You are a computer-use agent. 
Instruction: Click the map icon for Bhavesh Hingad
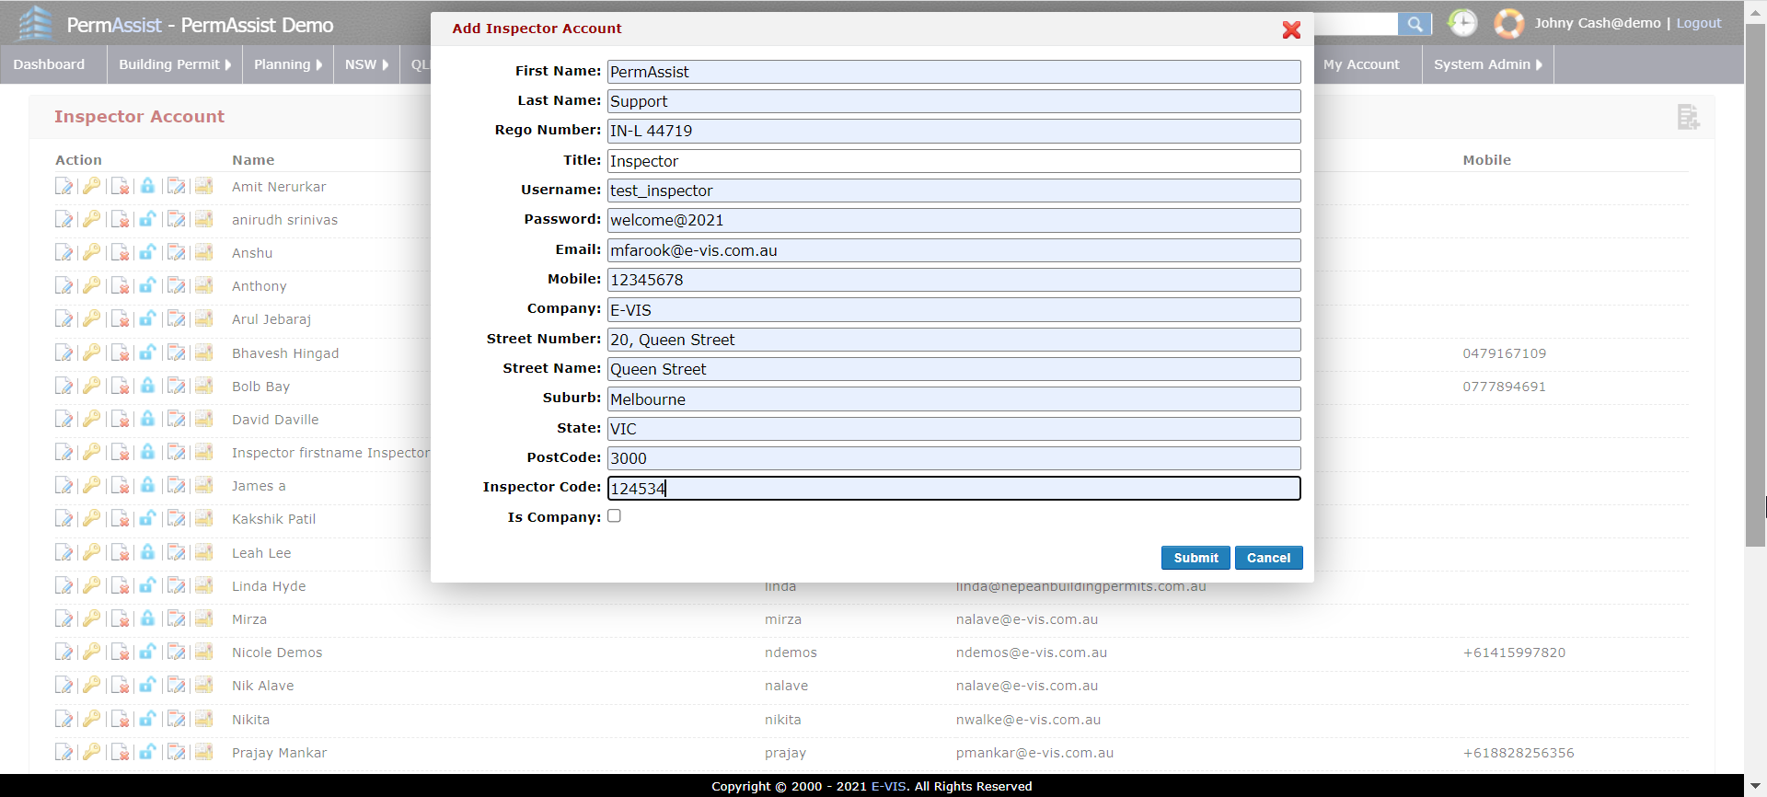[203, 353]
